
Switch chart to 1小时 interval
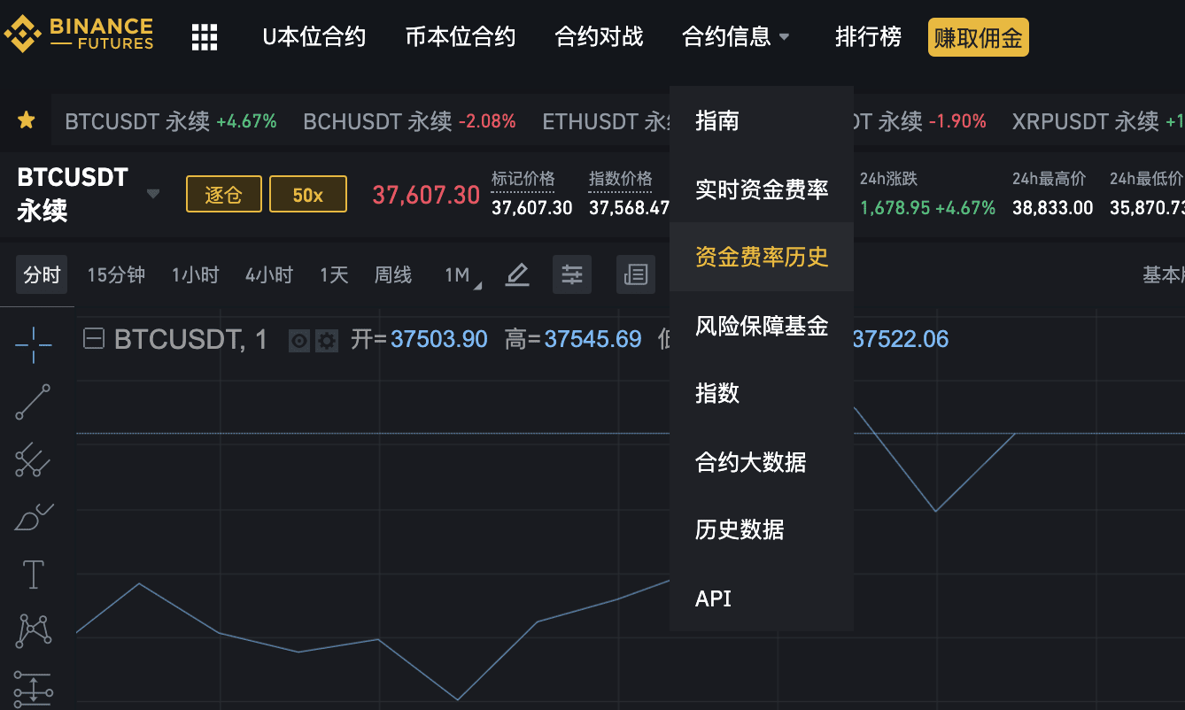click(x=195, y=275)
